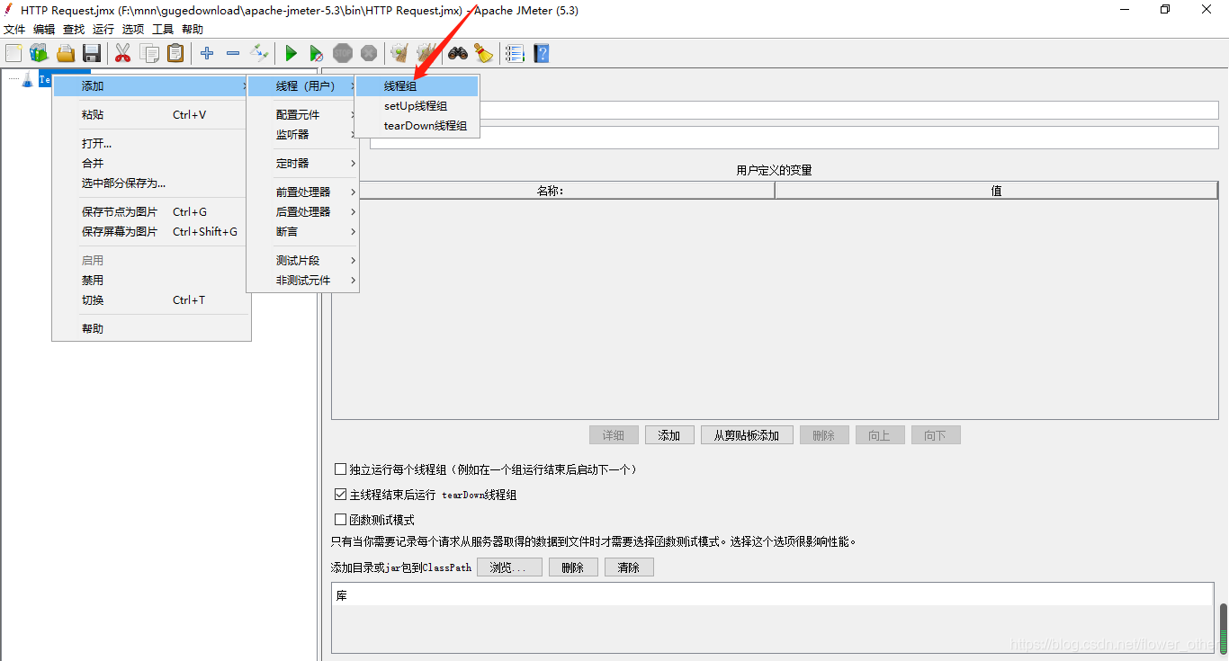Image resolution: width=1229 pixels, height=661 pixels.
Task: Toggle run thread groups consecutively checkbox
Action: click(x=340, y=469)
